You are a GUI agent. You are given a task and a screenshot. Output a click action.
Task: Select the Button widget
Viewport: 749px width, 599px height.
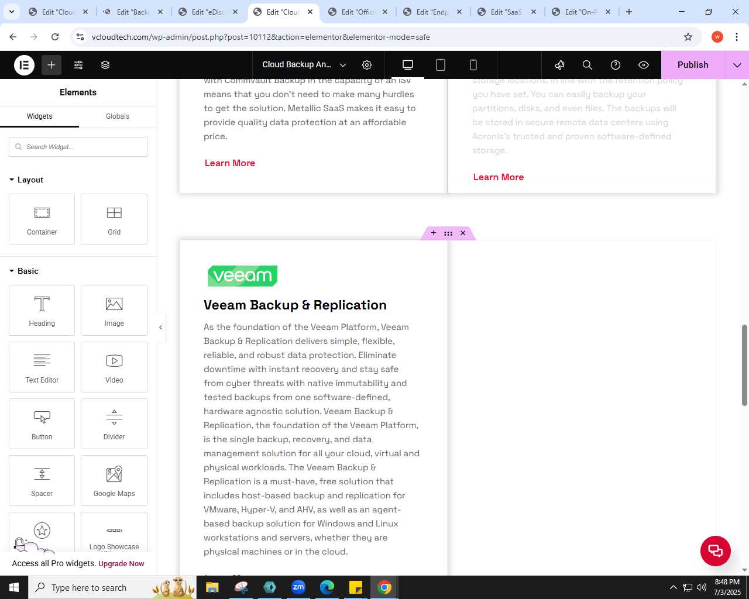(42, 424)
